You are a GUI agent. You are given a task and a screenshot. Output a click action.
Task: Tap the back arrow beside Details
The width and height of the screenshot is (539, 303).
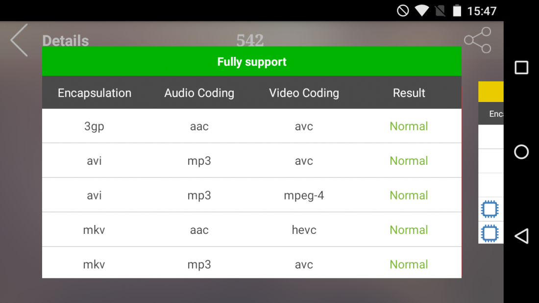coord(20,40)
